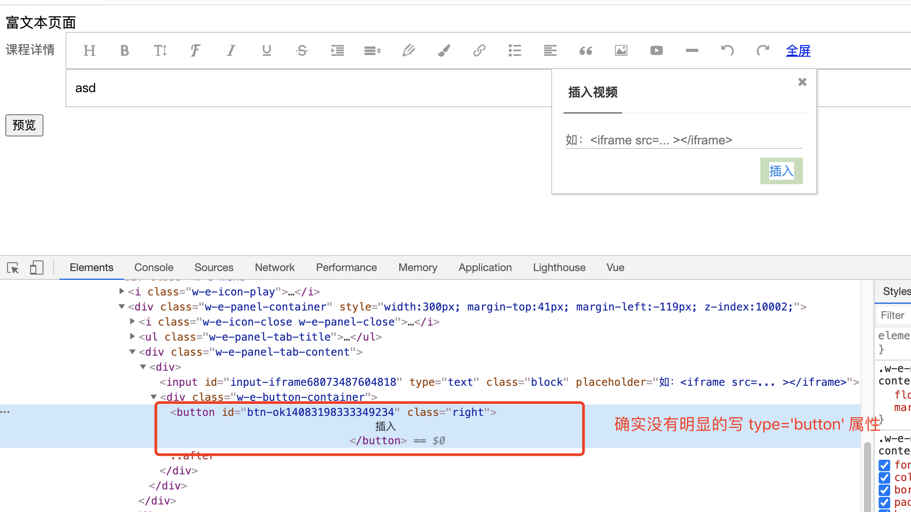911x512 pixels.
Task: Expand the w-e-panel-tab-title ul node
Action: point(132,337)
